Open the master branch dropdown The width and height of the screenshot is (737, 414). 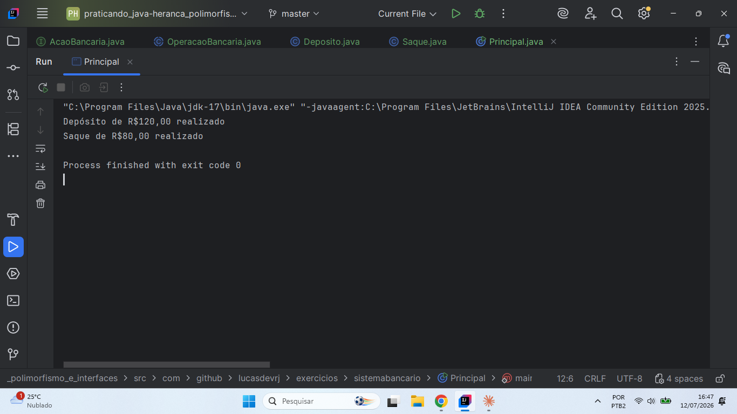pyautogui.click(x=294, y=14)
